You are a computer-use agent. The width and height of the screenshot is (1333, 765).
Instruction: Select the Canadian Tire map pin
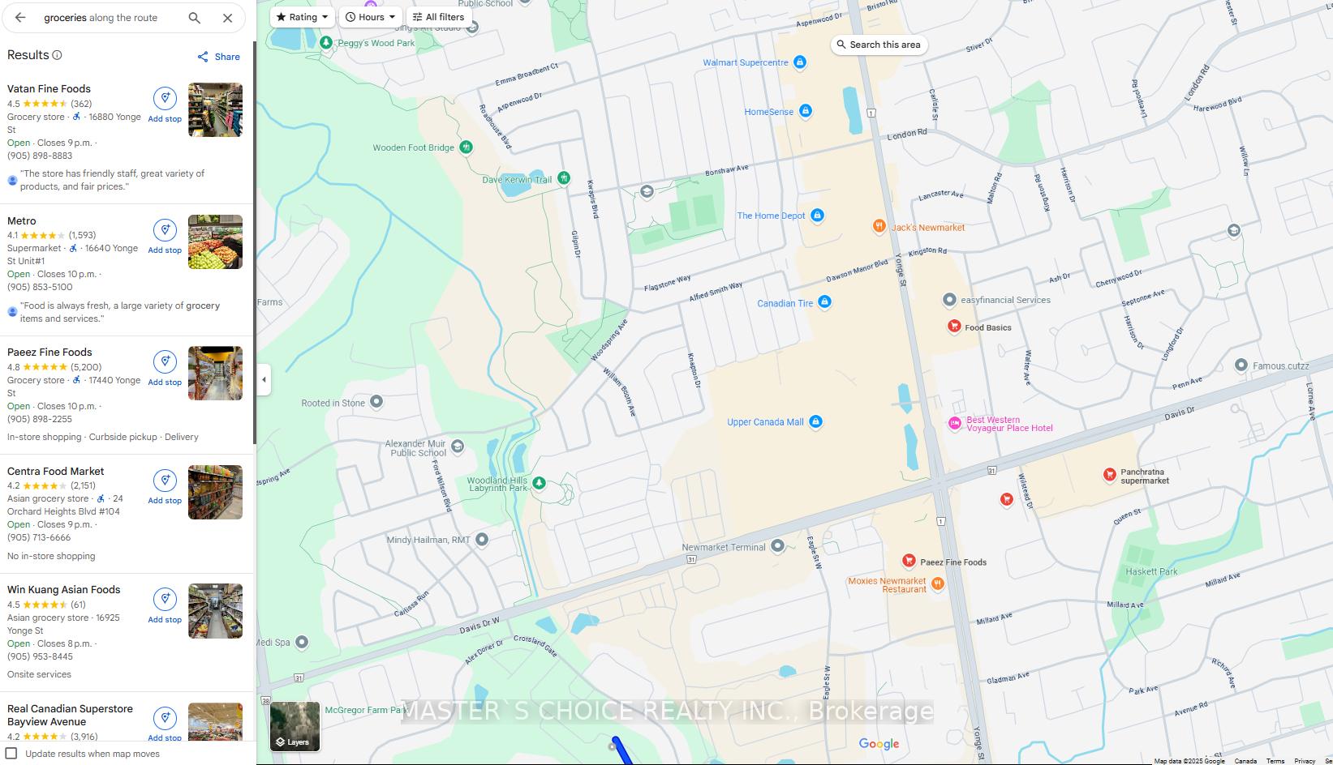824,302
